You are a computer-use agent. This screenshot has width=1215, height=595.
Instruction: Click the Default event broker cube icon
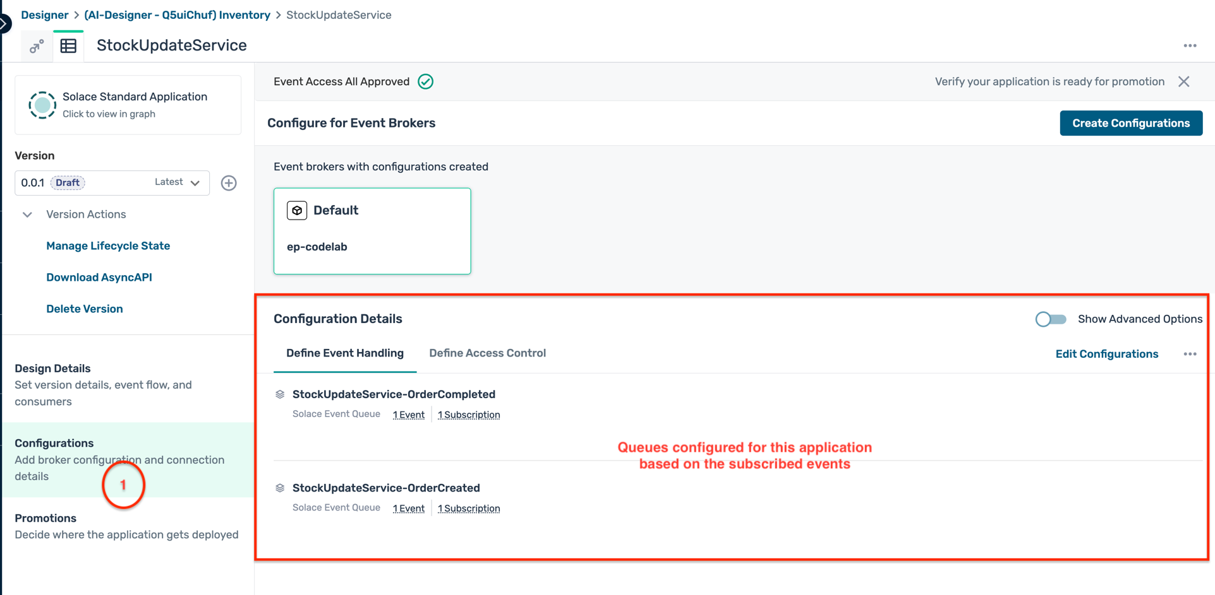(297, 210)
